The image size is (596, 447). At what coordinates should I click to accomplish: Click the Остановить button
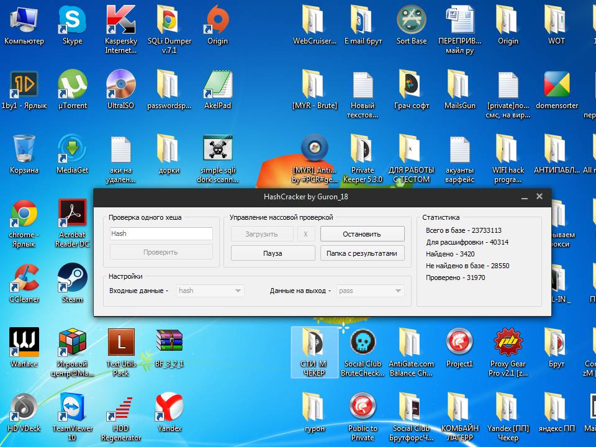point(362,234)
